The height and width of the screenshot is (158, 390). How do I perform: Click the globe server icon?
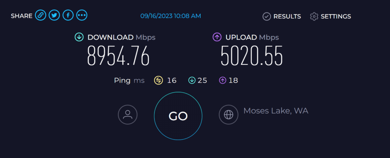pyautogui.click(x=229, y=115)
